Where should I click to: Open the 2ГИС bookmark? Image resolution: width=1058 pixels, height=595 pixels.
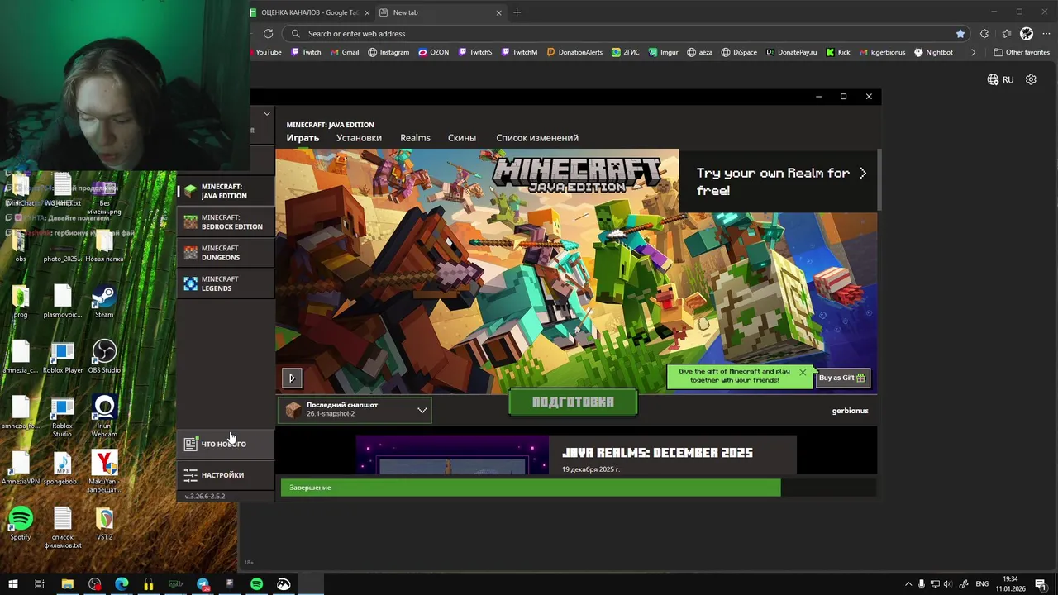coord(626,52)
